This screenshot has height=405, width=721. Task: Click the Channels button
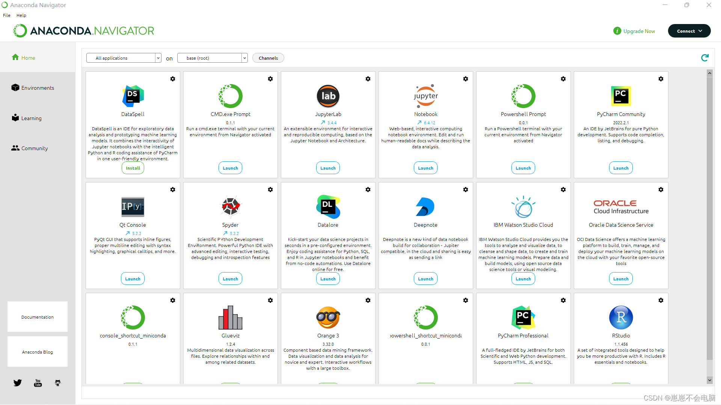tap(268, 58)
